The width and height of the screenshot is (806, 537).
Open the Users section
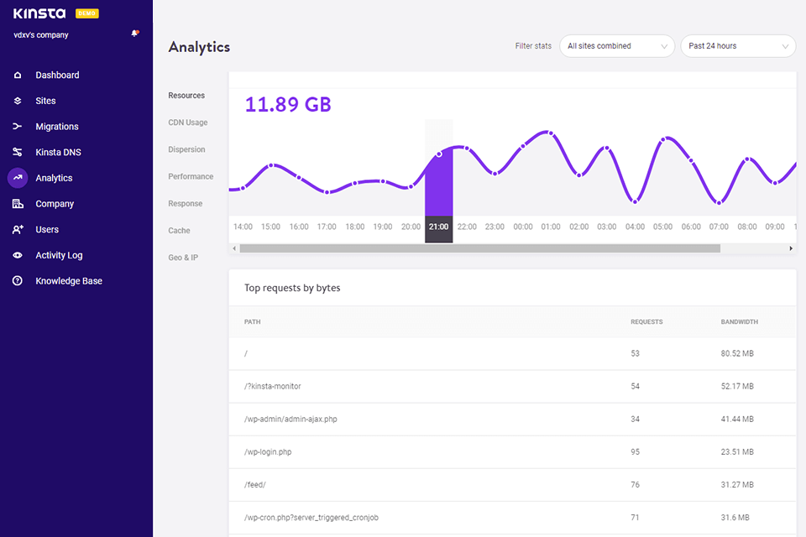48,229
